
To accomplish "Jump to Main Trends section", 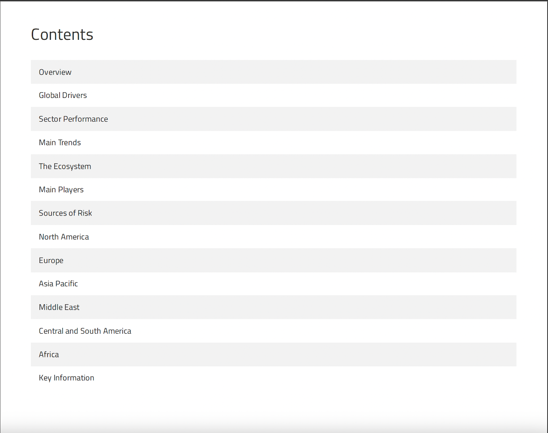I will 60,143.
